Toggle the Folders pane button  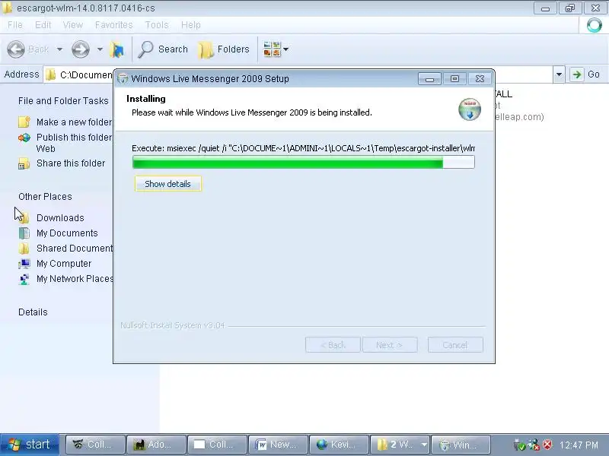(x=224, y=49)
